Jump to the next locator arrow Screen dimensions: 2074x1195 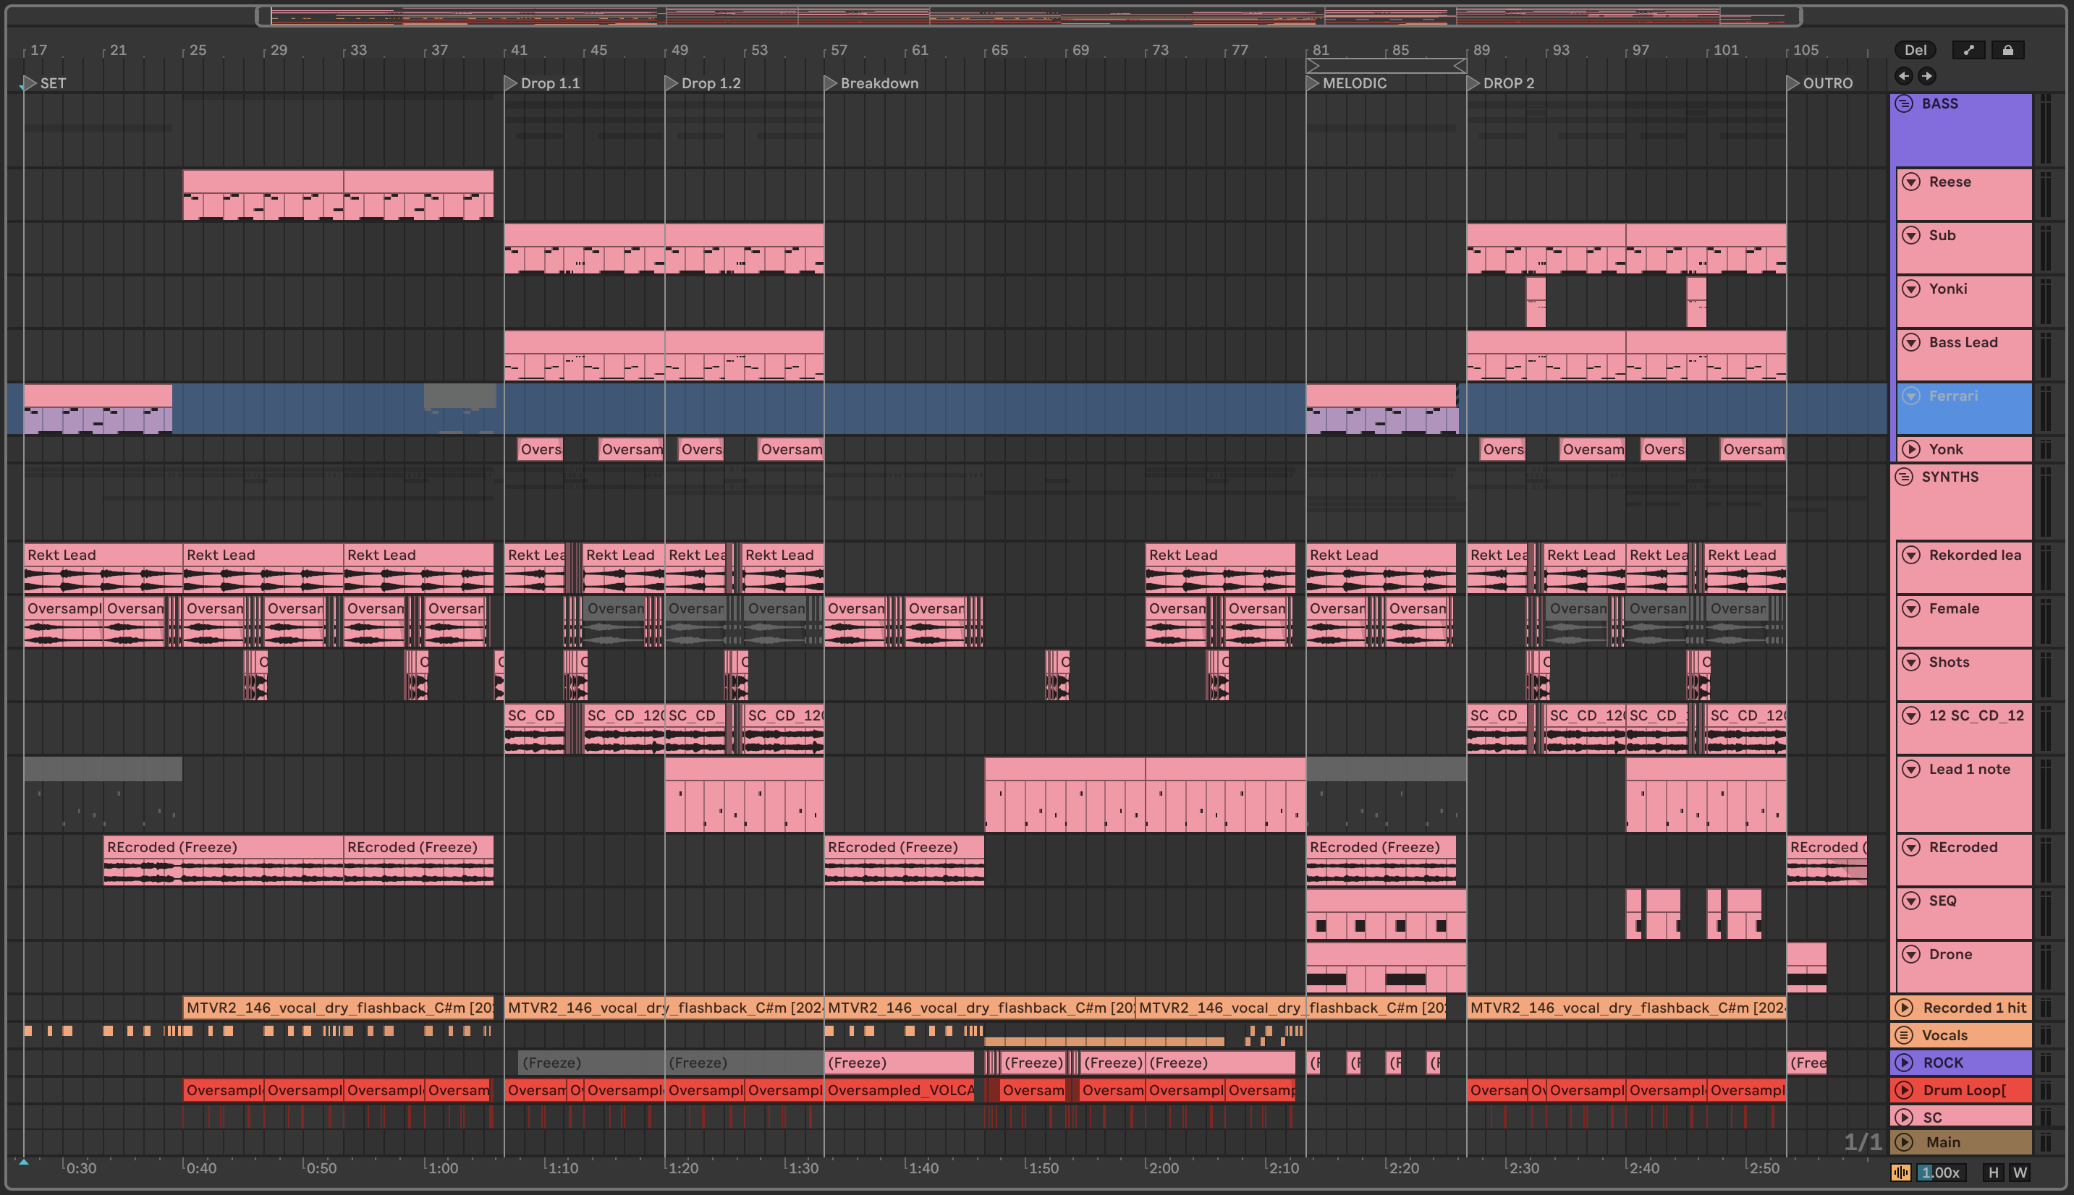click(1926, 77)
